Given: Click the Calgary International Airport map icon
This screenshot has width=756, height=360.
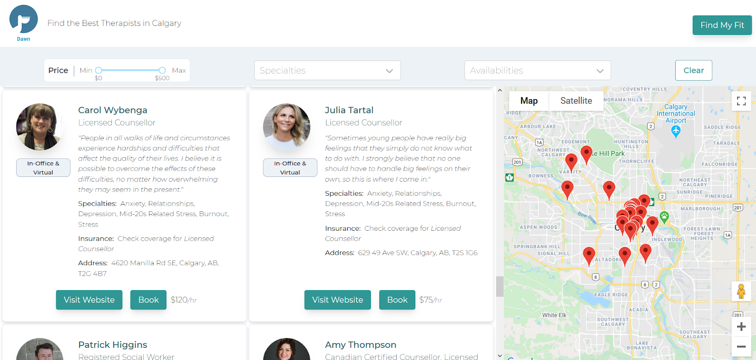Looking at the screenshot, I should point(676,131).
